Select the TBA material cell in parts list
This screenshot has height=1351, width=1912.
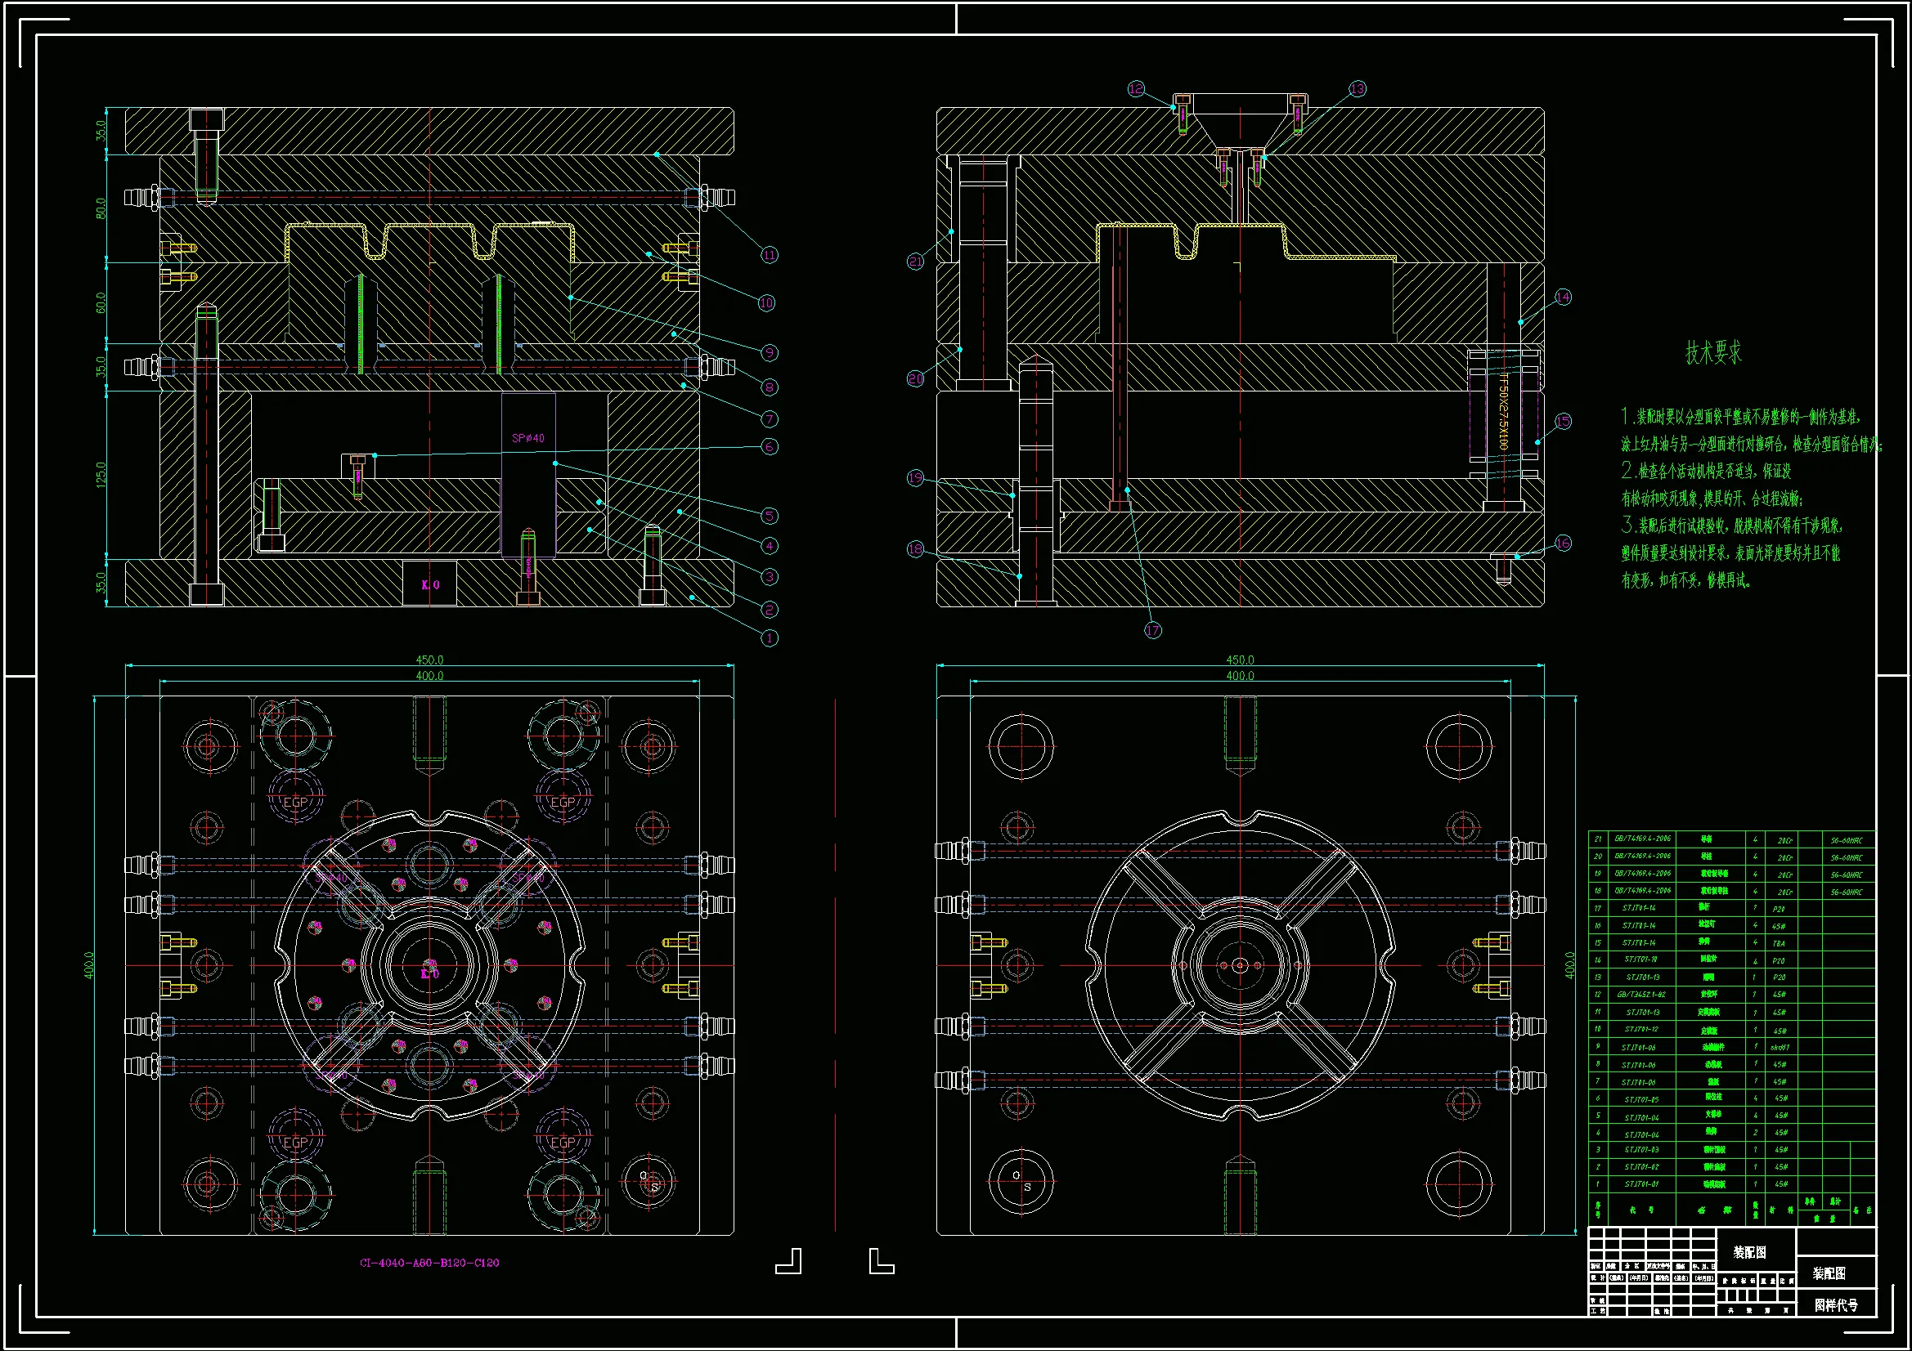point(1779,943)
